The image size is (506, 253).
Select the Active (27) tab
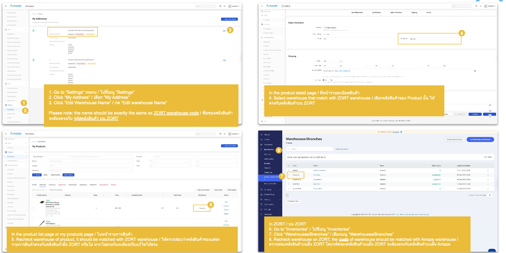pos(43,185)
